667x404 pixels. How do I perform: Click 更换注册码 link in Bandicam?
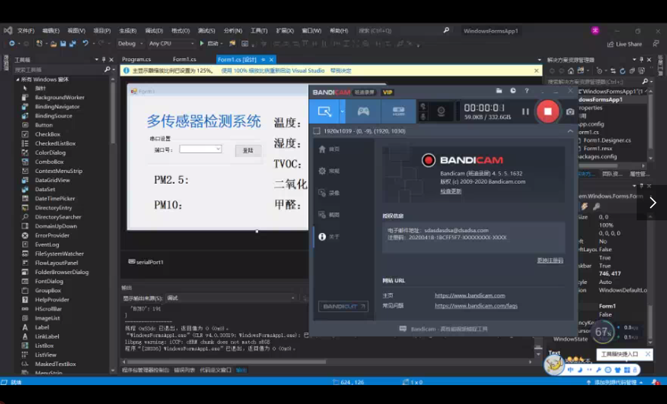(550, 260)
